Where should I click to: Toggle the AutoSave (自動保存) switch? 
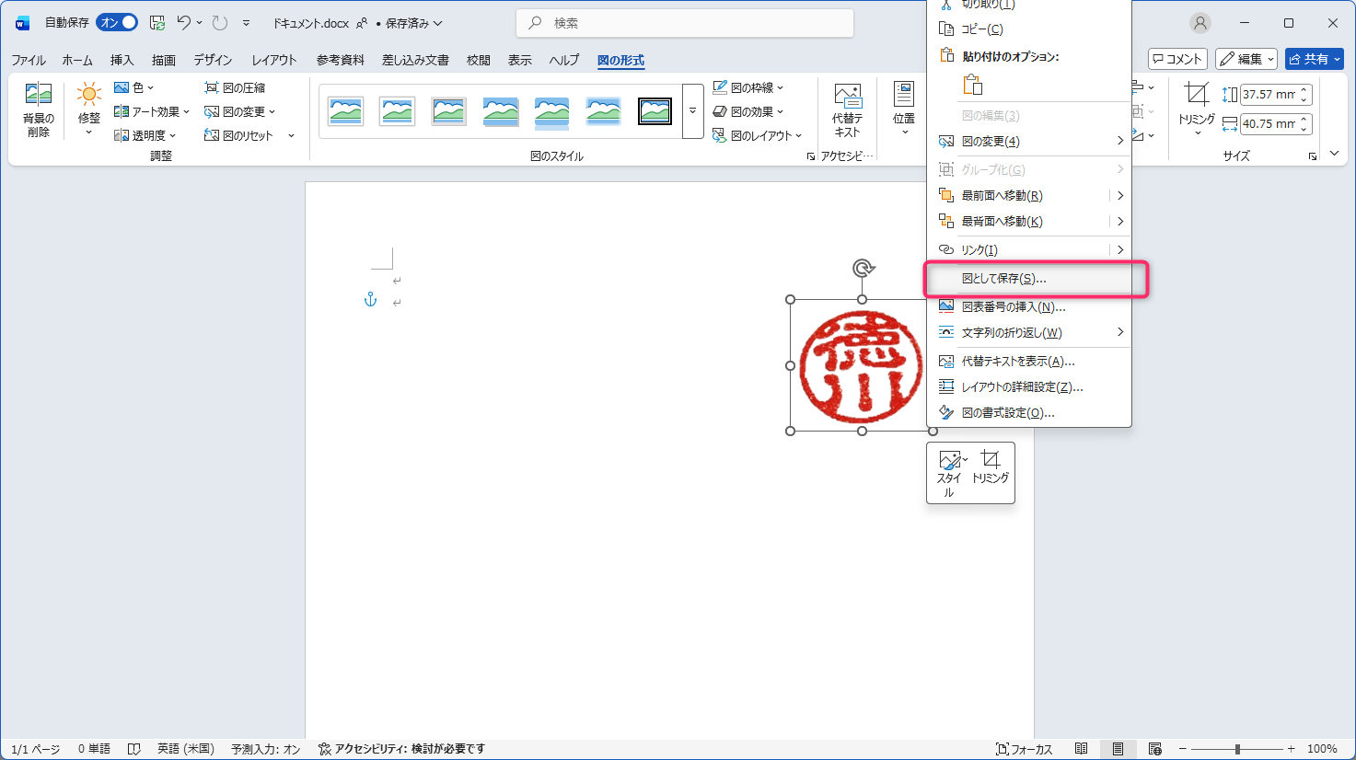[x=117, y=23]
